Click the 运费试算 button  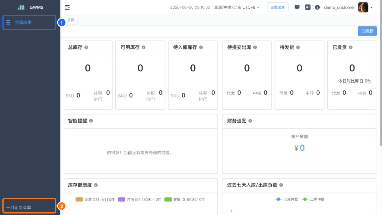click(x=278, y=7)
